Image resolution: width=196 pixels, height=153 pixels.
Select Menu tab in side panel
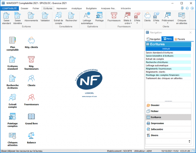167,39
